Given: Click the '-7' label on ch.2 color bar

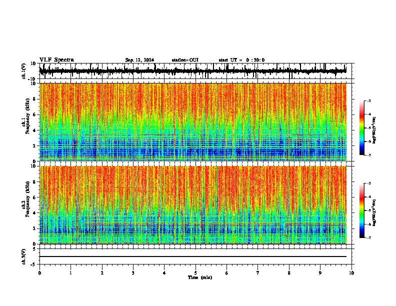Looking at the screenshot, I should coord(368,237).
